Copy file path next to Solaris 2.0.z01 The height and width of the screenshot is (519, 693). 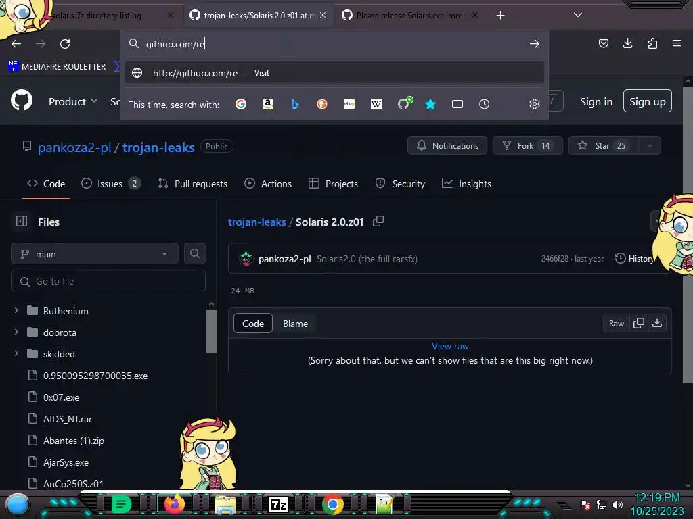pyautogui.click(x=378, y=221)
